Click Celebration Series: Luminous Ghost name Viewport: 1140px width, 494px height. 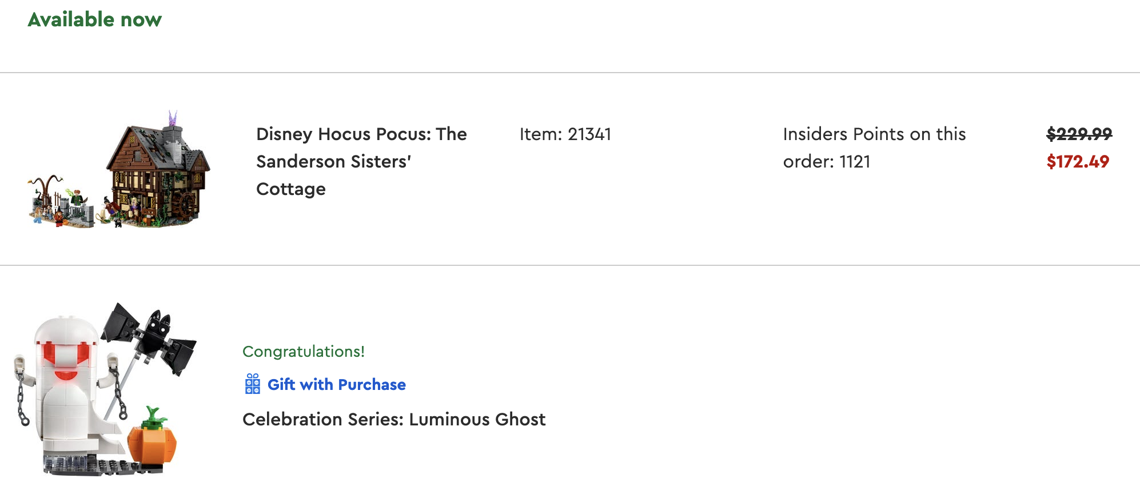(x=394, y=420)
